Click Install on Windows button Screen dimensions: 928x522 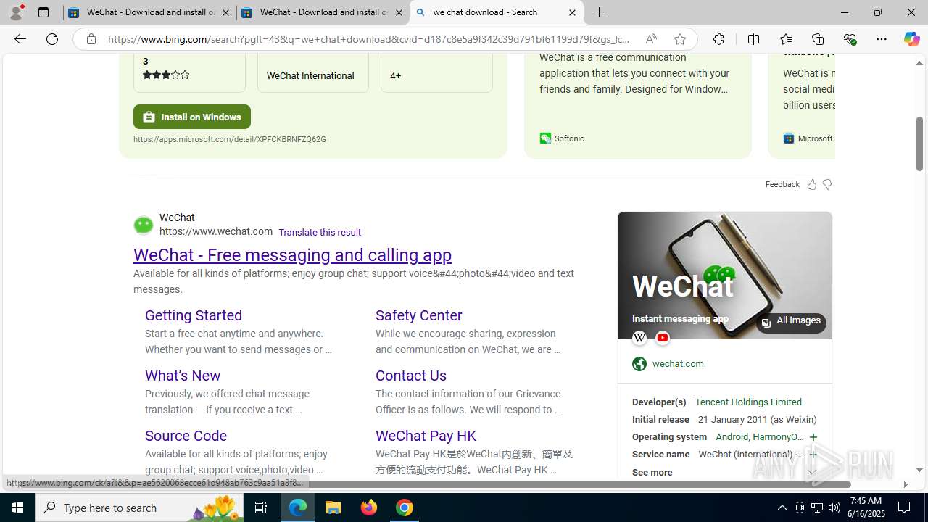coord(192,117)
